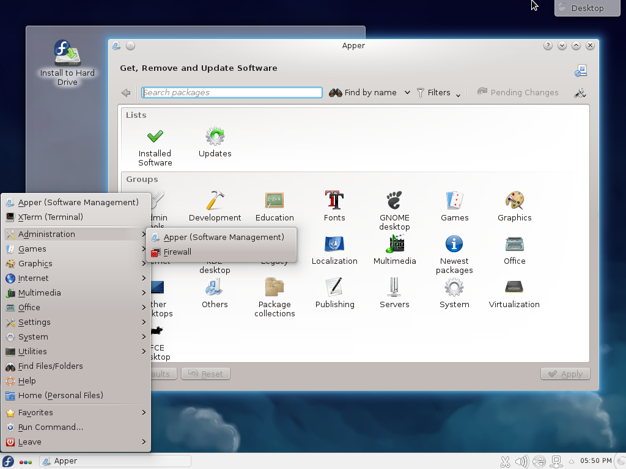The height and width of the screenshot is (469, 626).
Task: Open Apper settings wrench icon
Action: [580, 93]
